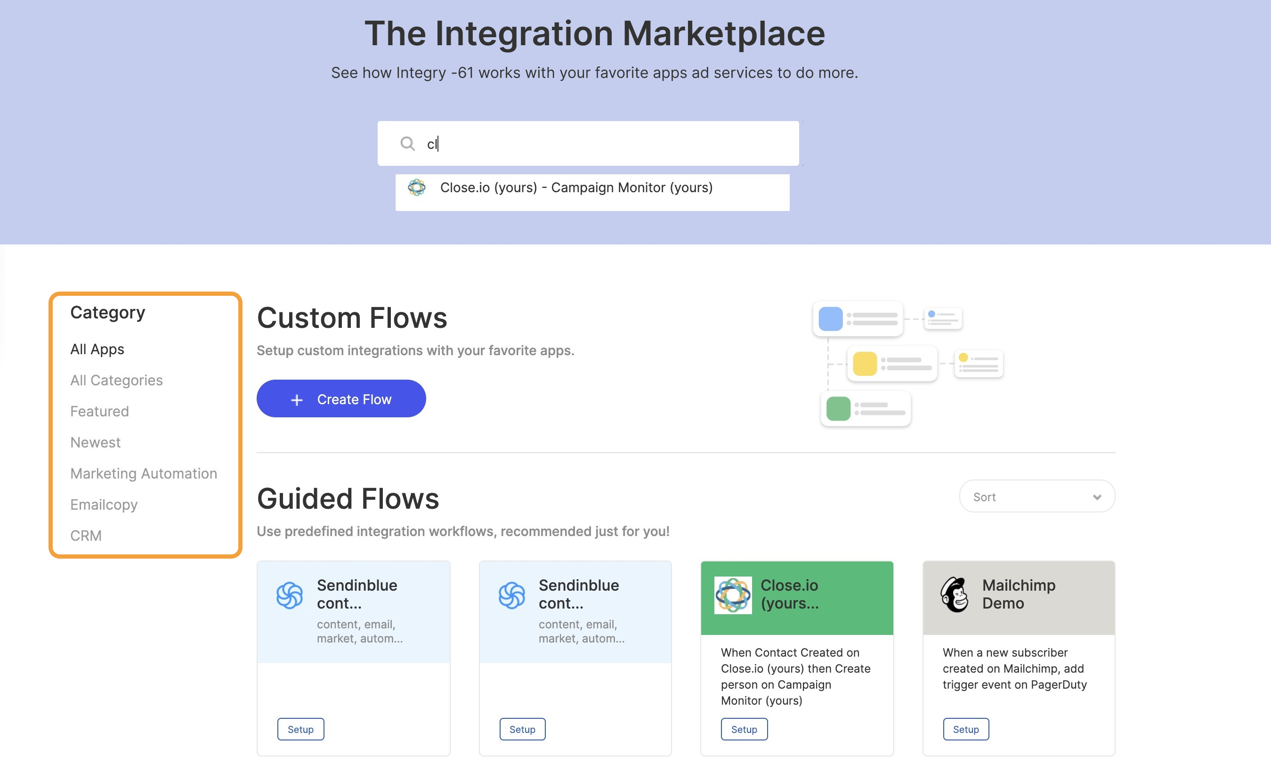Filter by Emailcopy category
This screenshot has width=1271, height=764.
coord(104,504)
